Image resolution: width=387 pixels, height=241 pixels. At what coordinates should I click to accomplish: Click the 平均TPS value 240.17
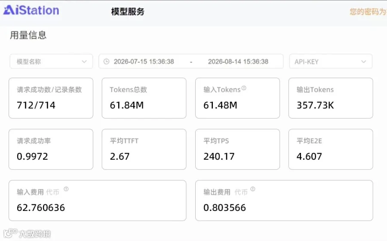(x=219, y=156)
